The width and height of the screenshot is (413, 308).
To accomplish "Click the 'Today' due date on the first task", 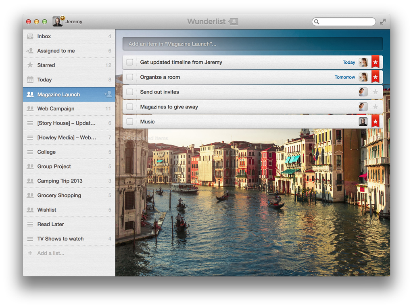I will [x=348, y=62].
